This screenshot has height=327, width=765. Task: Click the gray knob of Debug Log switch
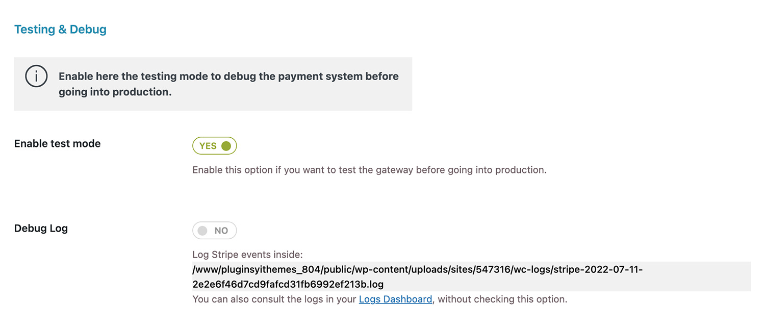point(202,231)
